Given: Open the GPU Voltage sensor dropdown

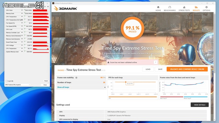Looking at the screenshot, I should (x=22, y=45).
